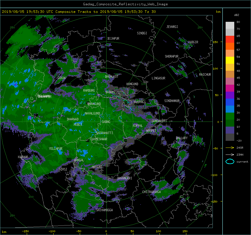This screenshot has width=251, height=235.
Task: Click the CHITRADURGA city label
Action: [152, 192]
